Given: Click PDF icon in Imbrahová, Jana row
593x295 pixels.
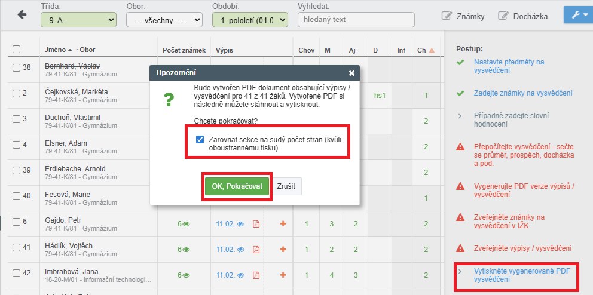Looking at the screenshot, I should coord(256,275).
